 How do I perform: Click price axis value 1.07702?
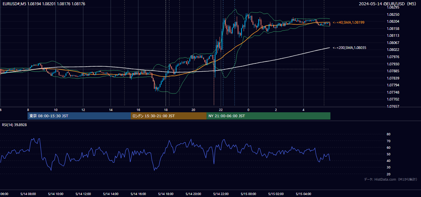point(393,99)
